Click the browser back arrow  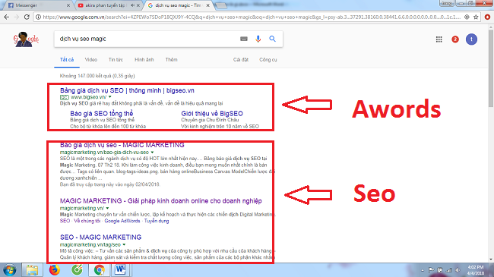[6, 17]
